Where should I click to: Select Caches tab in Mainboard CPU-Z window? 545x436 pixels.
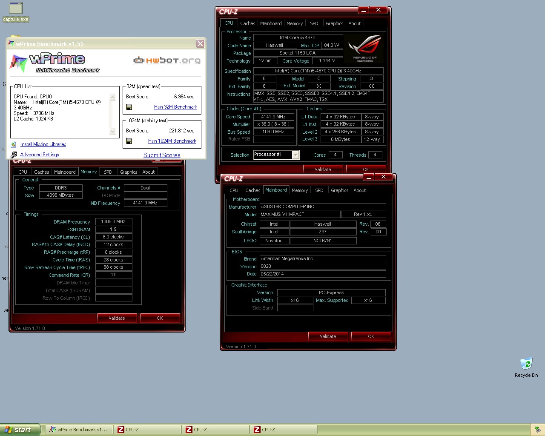click(x=252, y=190)
